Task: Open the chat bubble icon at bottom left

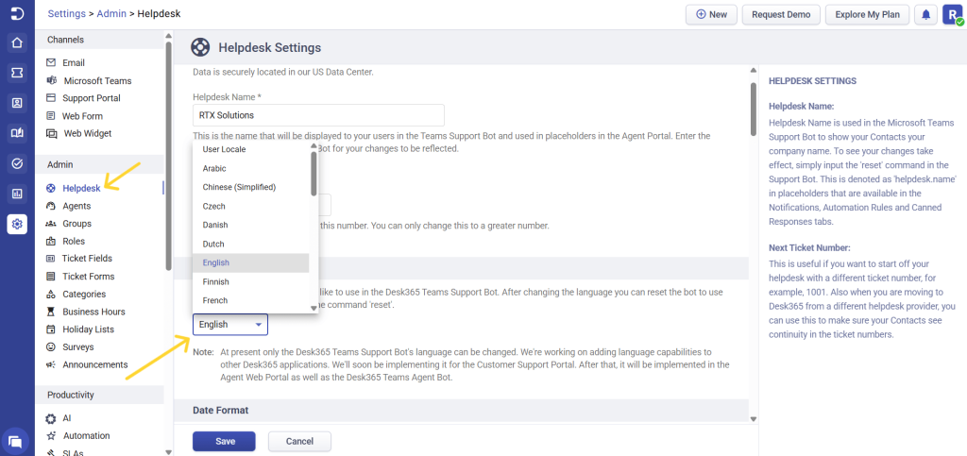Action: (x=17, y=440)
